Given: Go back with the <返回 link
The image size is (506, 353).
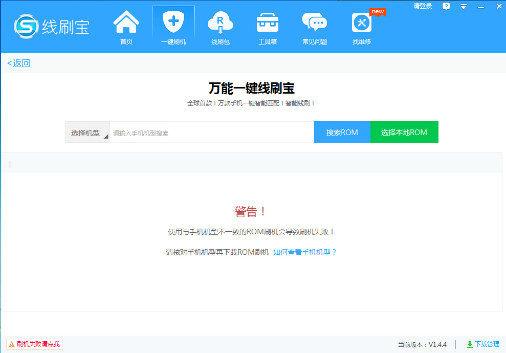Looking at the screenshot, I should [19, 63].
